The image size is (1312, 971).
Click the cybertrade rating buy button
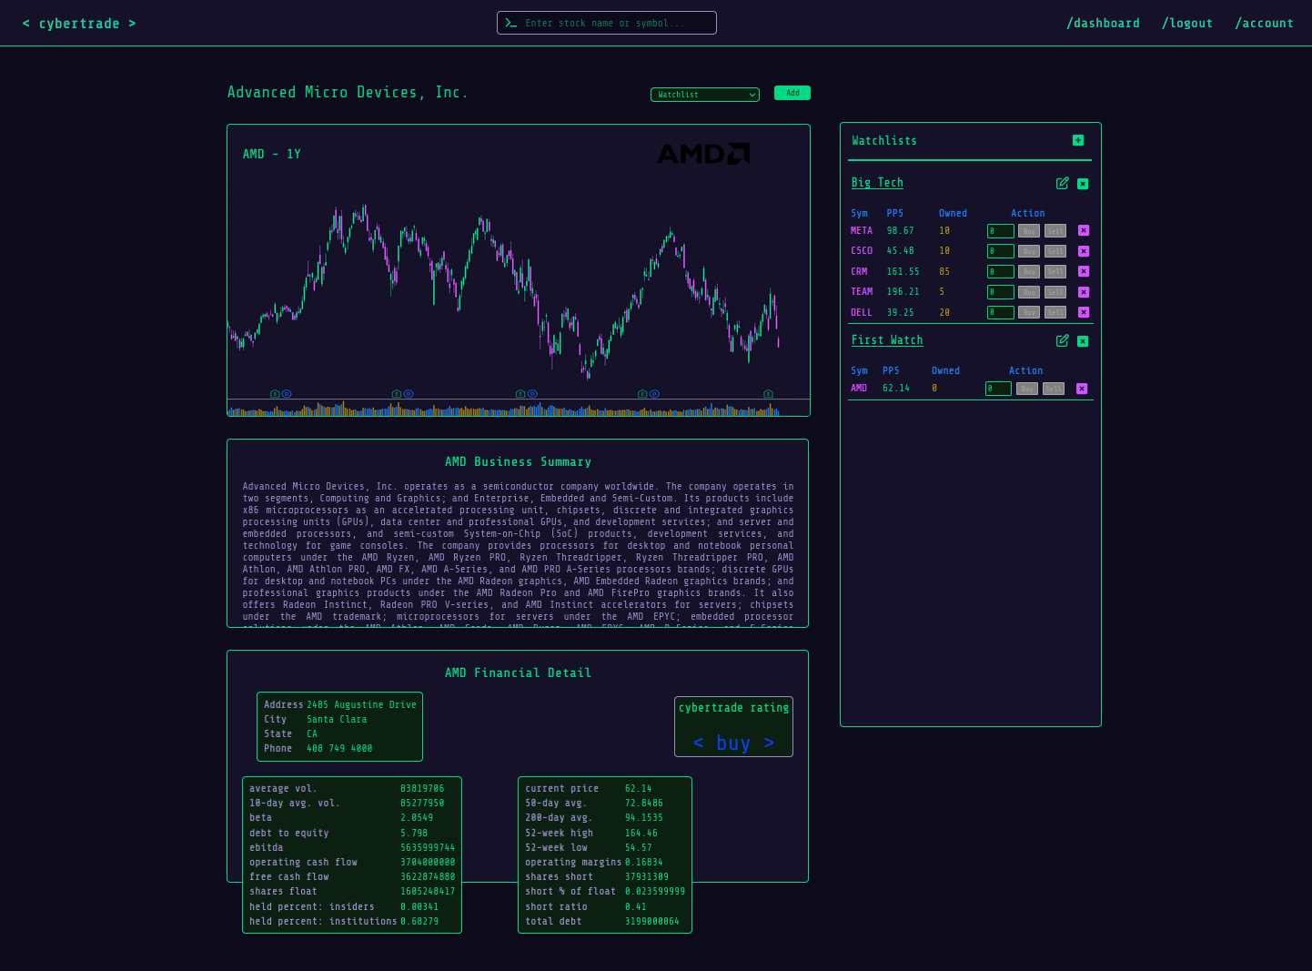tap(733, 743)
